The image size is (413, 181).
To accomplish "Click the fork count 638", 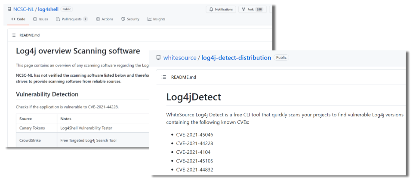I will (x=259, y=9).
